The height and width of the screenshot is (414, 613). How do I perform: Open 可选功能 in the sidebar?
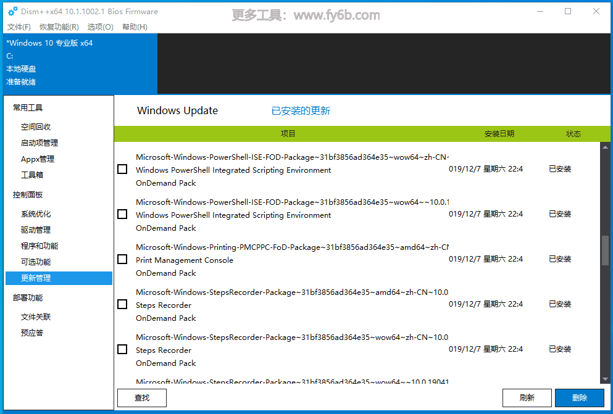tap(36, 262)
